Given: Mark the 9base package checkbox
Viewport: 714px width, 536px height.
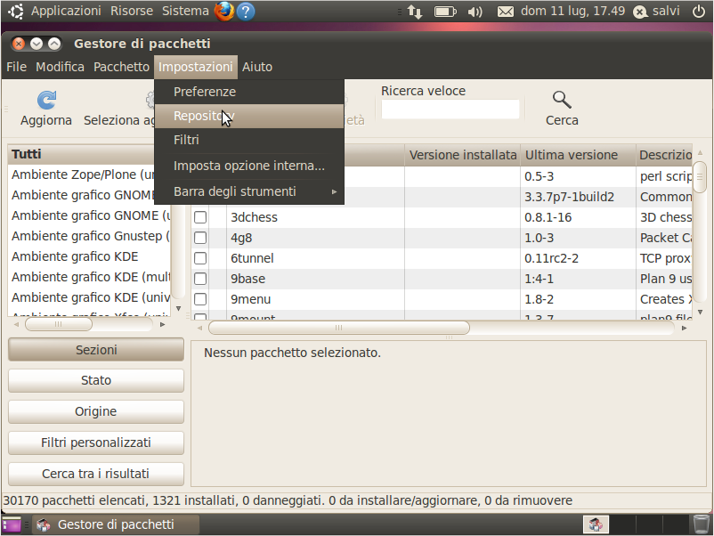Looking at the screenshot, I should click(x=200, y=279).
